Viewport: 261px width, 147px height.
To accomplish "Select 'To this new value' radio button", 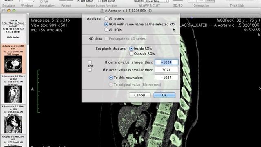I will click(x=111, y=78).
